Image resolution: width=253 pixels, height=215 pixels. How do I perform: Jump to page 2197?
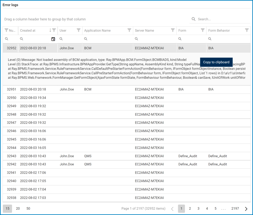point(235,209)
